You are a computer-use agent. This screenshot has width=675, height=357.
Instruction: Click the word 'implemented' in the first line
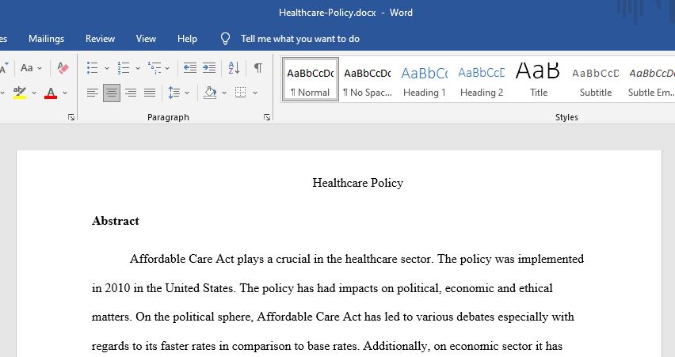click(x=551, y=259)
